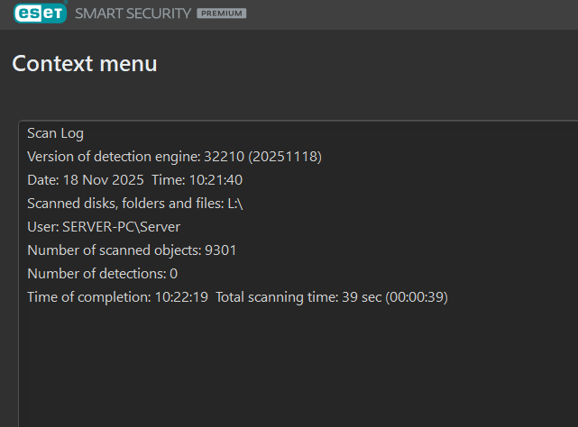Click the empty area of the scan log box

pos(298,369)
